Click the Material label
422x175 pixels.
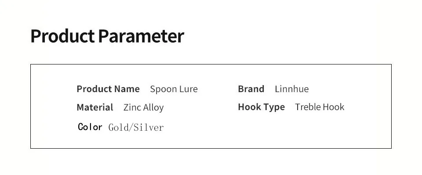click(95, 107)
